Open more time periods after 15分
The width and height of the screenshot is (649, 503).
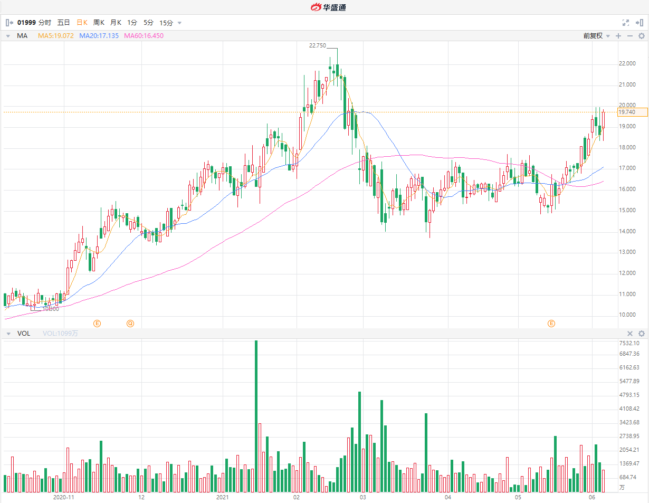coord(179,23)
